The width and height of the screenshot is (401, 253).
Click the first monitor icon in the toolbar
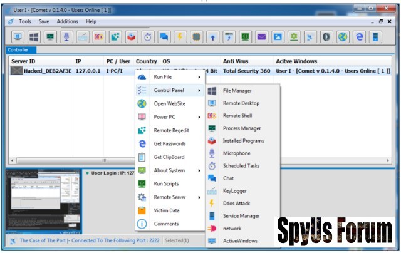(x=18, y=36)
